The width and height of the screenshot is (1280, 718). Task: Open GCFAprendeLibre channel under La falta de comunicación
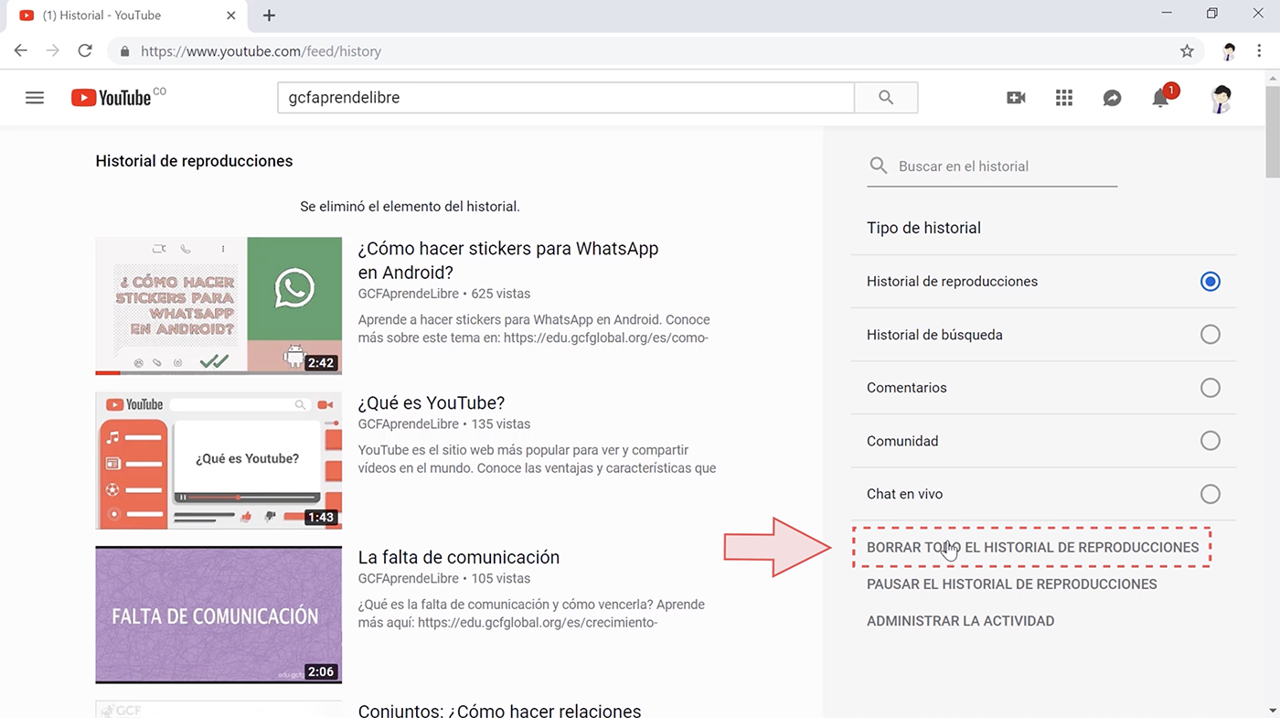coord(408,578)
